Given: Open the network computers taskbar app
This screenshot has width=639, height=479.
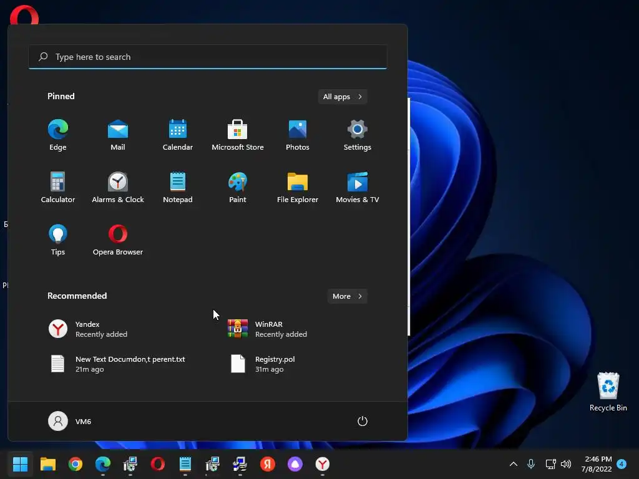Looking at the screenshot, I should click(240, 464).
